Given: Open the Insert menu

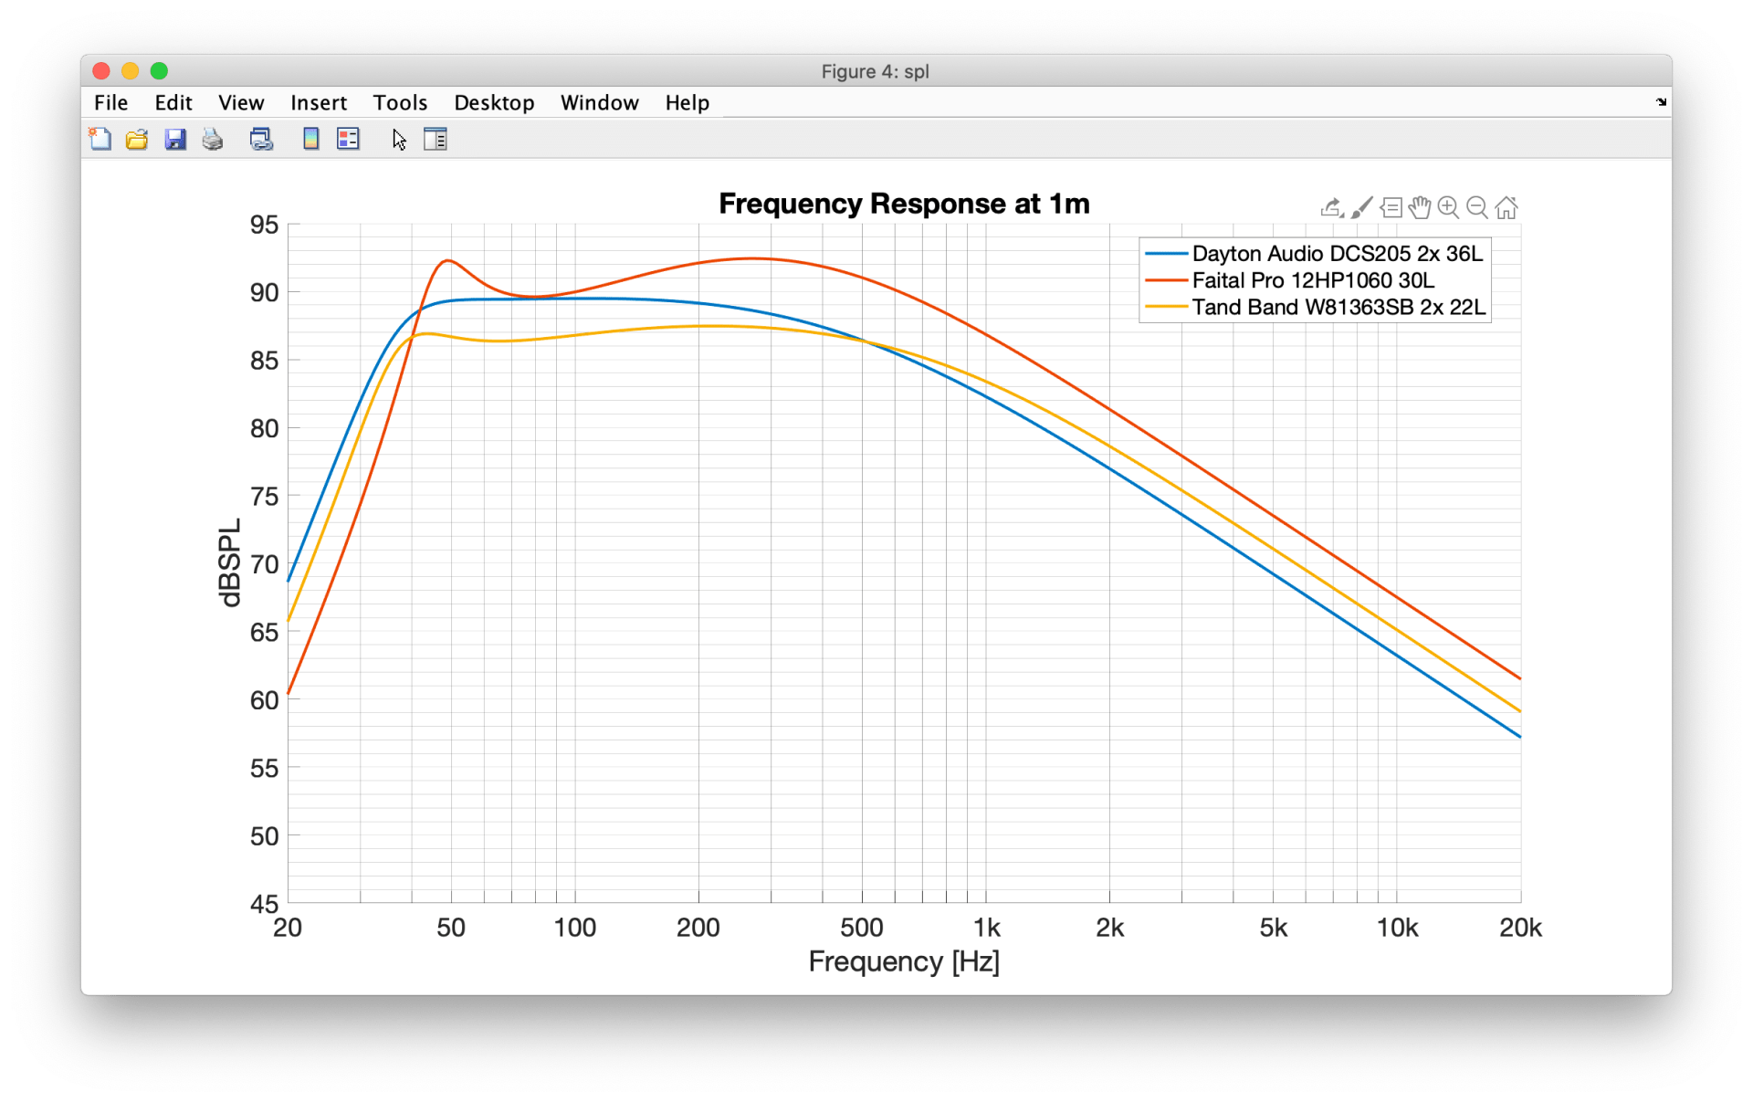Looking at the screenshot, I should [319, 102].
